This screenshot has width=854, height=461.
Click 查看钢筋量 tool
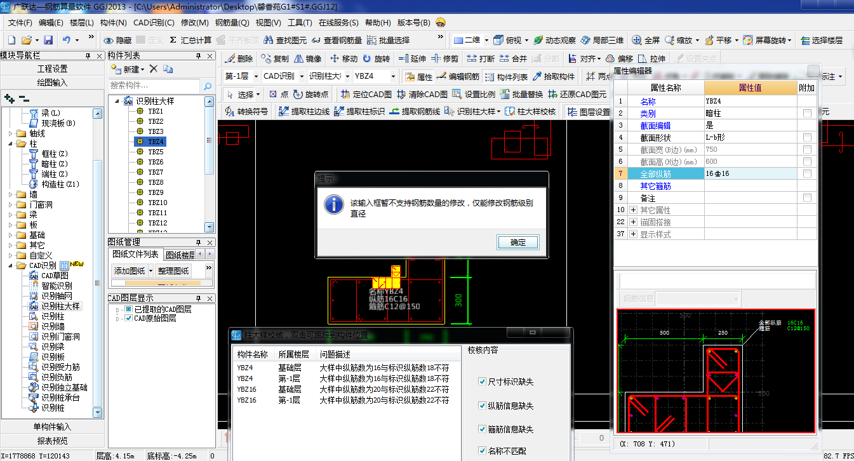click(337, 40)
